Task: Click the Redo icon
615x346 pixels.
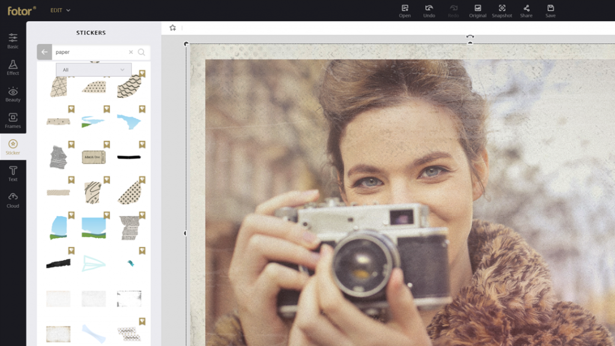Action: (453, 11)
